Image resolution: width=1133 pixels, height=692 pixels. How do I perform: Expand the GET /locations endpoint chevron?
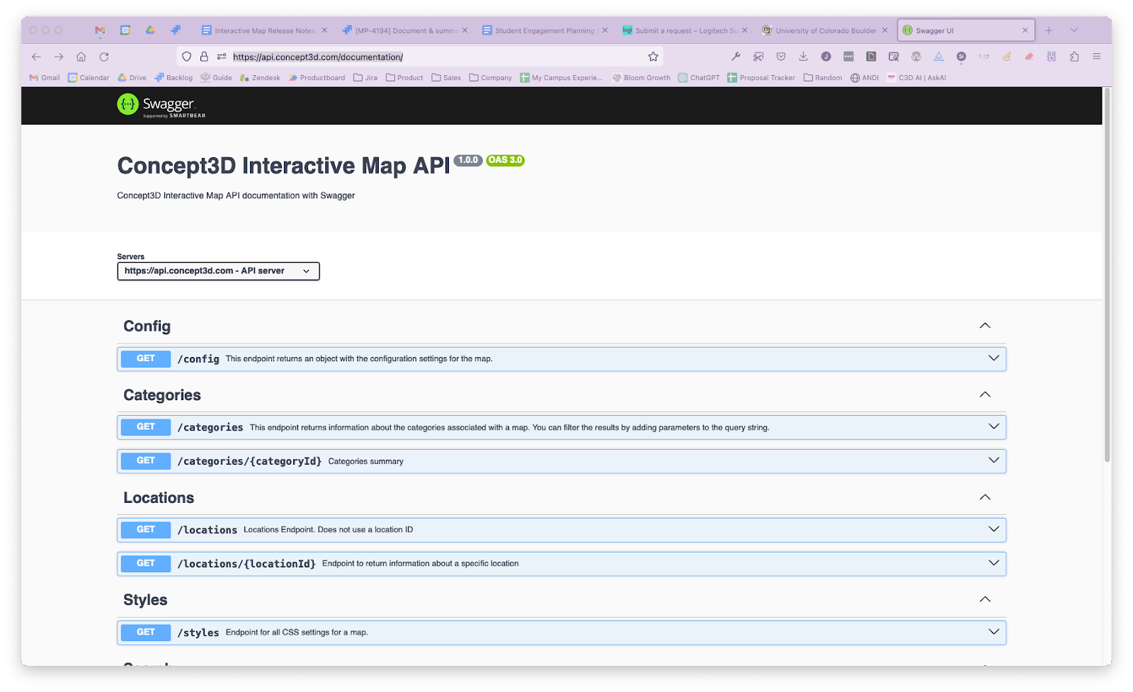[994, 529]
